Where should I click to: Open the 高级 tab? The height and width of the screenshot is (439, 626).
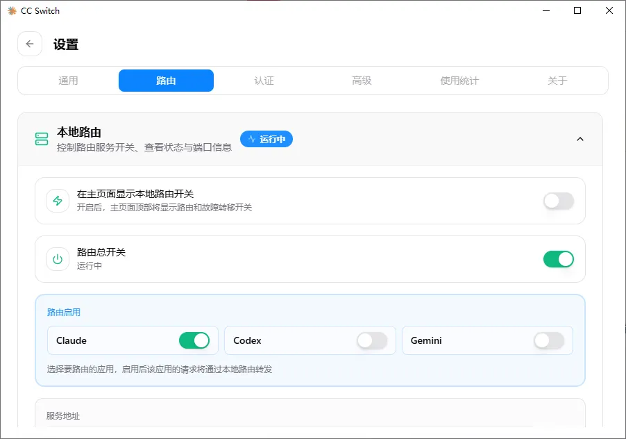coord(362,81)
